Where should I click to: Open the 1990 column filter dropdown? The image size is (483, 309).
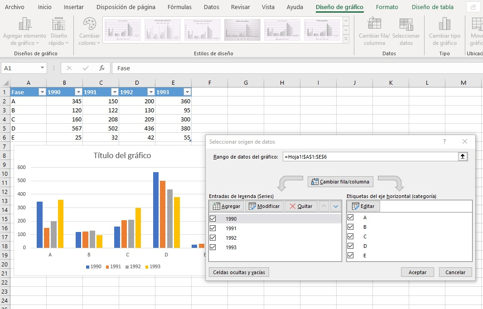point(78,92)
